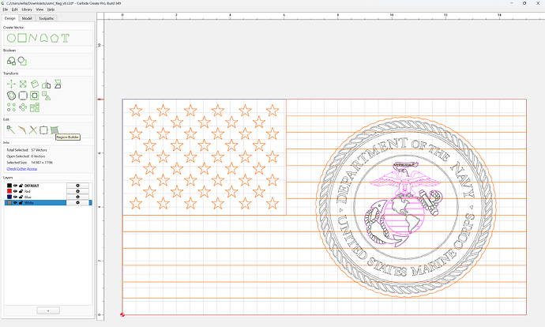Toggle visibility of the Red layer

(x=15, y=191)
